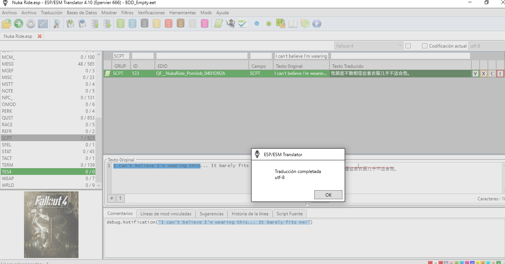Click the green scroll toolbar icon
505x264 pixels.
click(218, 24)
